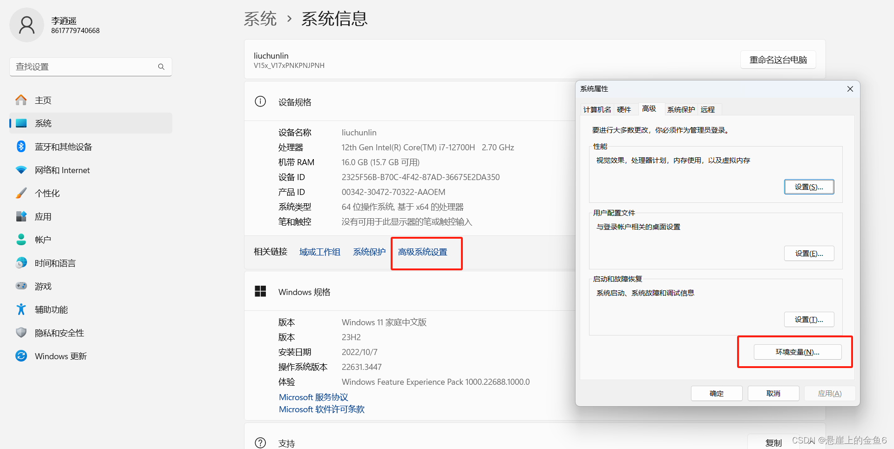894x449 pixels.
Task: Click the device specifications info icon
Action: 260,101
